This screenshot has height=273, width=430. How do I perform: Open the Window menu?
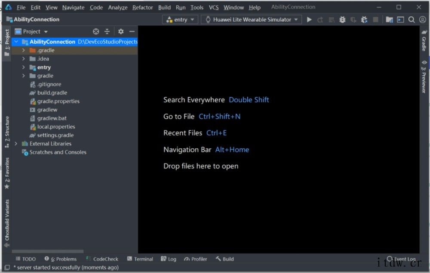click(x=233, y=7)
